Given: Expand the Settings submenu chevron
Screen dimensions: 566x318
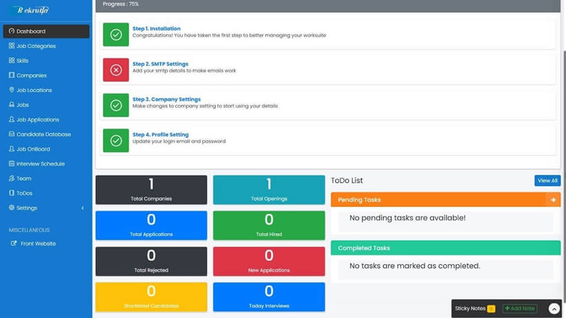Looking at the screenshot, I should tap(83, 208).
